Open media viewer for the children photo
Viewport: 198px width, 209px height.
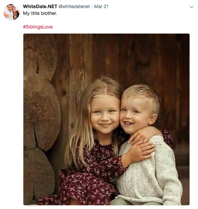point(106,119)
